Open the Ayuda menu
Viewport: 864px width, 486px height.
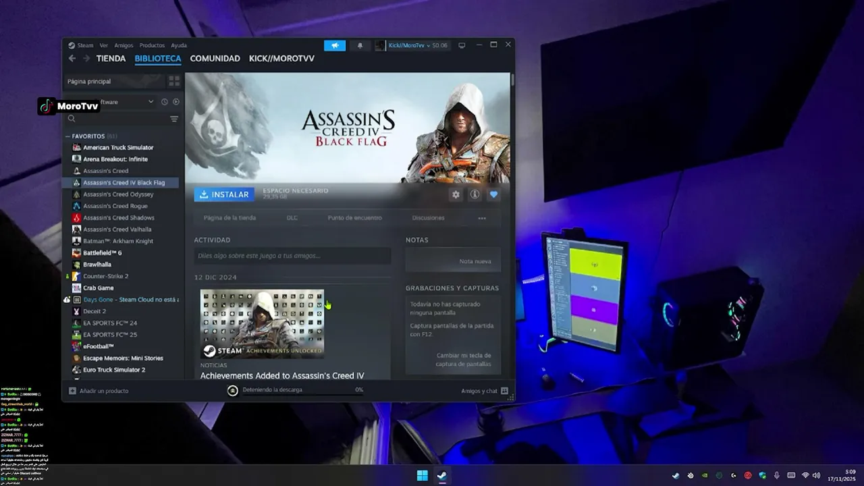click(179, 45)
